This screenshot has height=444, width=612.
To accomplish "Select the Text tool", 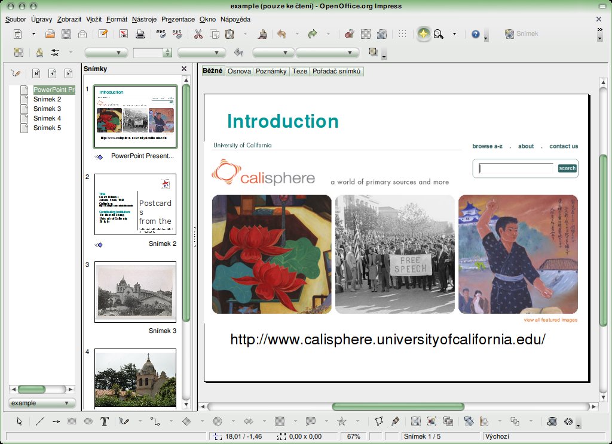I will click(105, 421).
